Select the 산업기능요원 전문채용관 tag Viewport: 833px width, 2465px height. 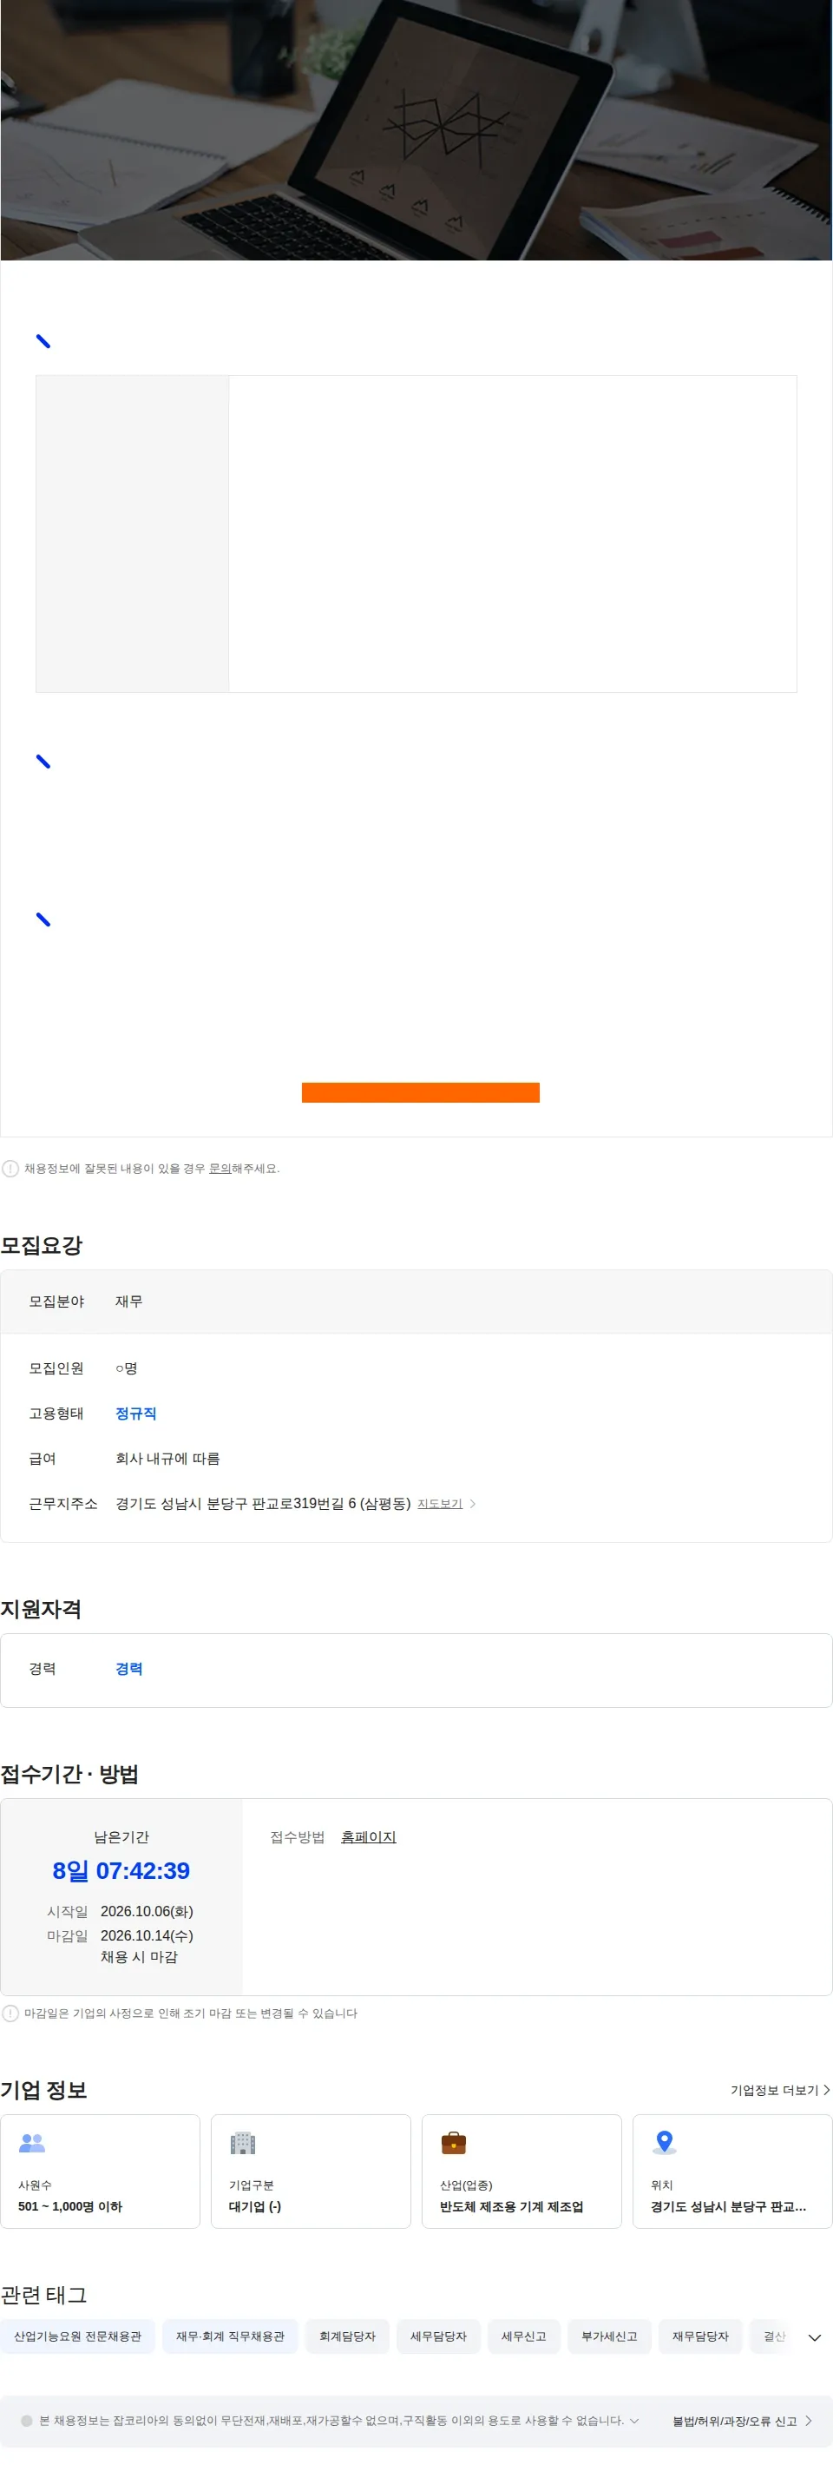tap(77, 2336)
